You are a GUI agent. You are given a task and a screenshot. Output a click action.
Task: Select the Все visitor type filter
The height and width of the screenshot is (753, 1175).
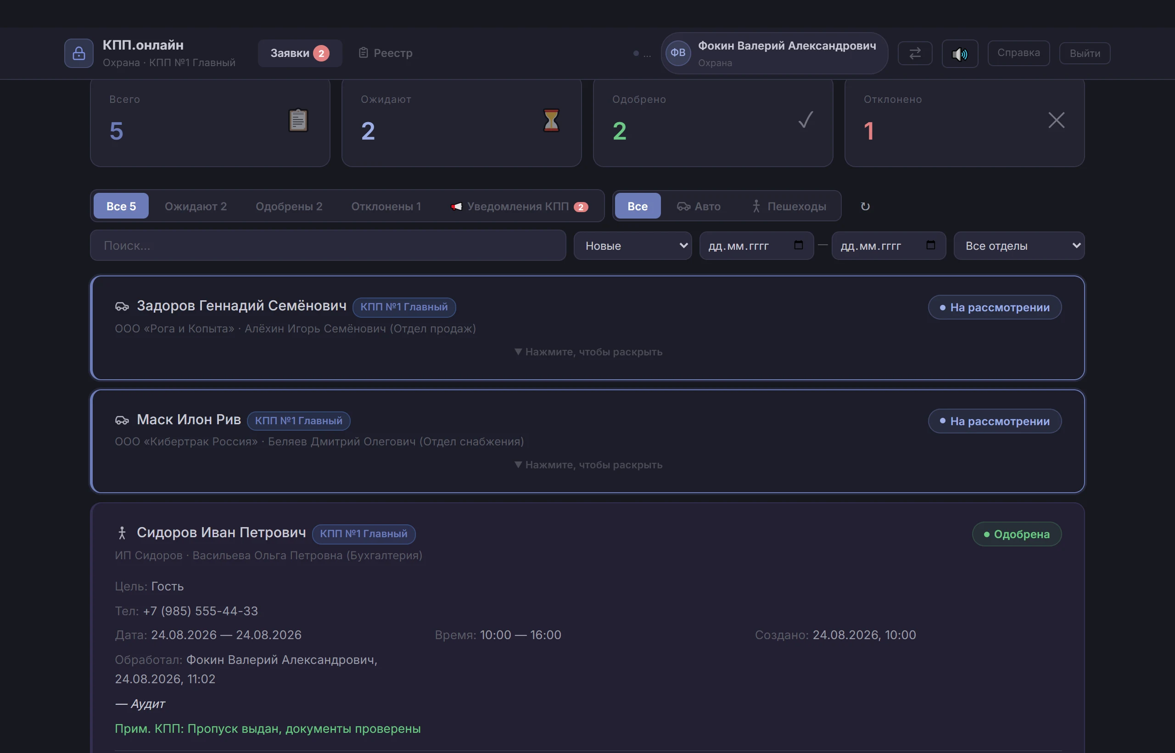[638, 206]
